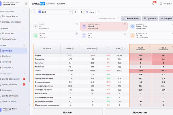Collapse the Администрирование sidebar section
The width and height of the screenshot is (173, 115).
coord(24,11)
